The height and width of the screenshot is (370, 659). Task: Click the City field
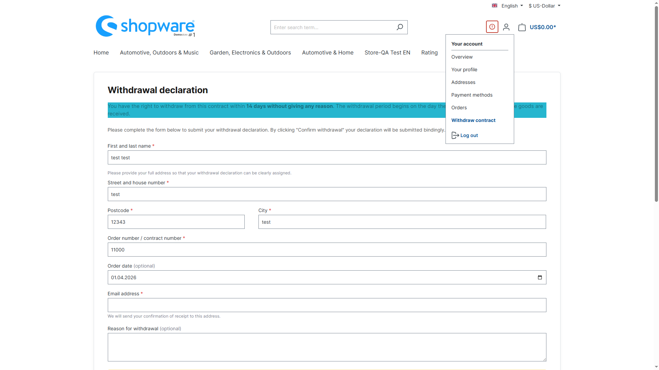[402, 222]
